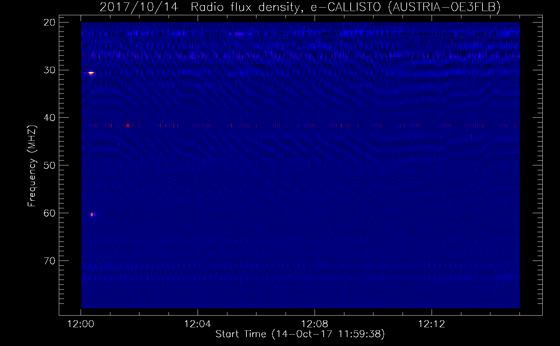Click the 40 frequency tick label

click(49, 118)
